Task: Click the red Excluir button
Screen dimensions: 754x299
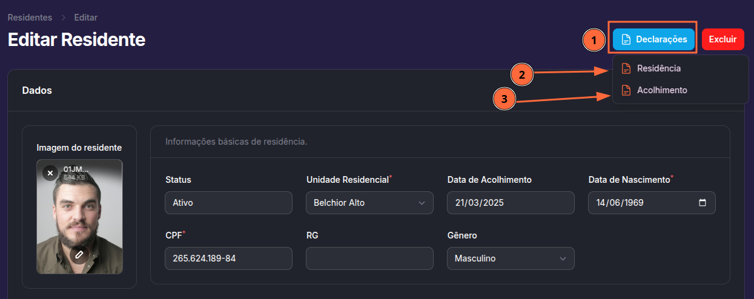Action: 723,39
